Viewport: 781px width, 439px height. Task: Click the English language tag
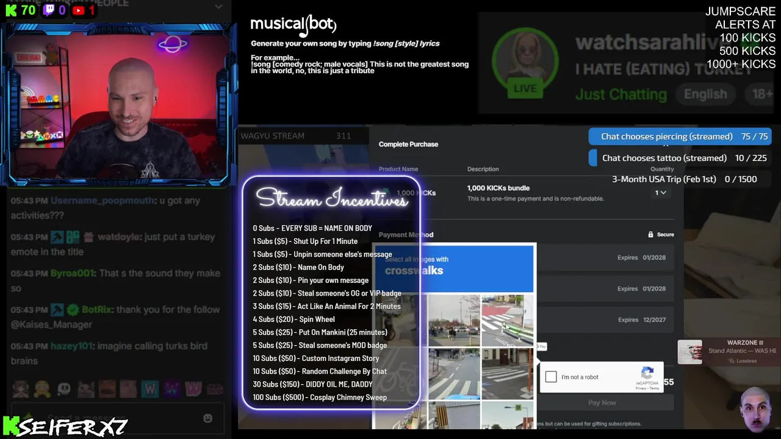(x=705, y=95)
